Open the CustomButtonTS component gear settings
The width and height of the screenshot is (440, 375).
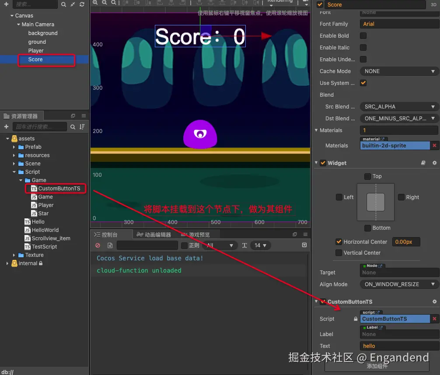[x=434, y=301]
